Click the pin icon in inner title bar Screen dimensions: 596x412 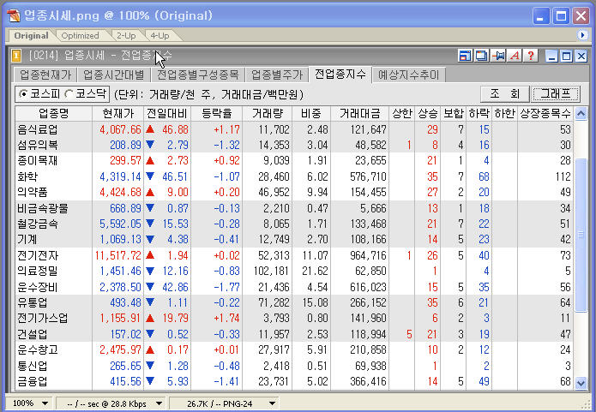498,56
